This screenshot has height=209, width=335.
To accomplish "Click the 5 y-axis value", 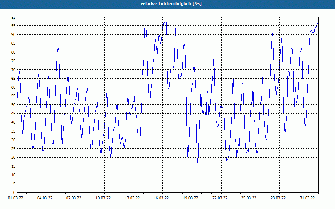I will 15,184.
